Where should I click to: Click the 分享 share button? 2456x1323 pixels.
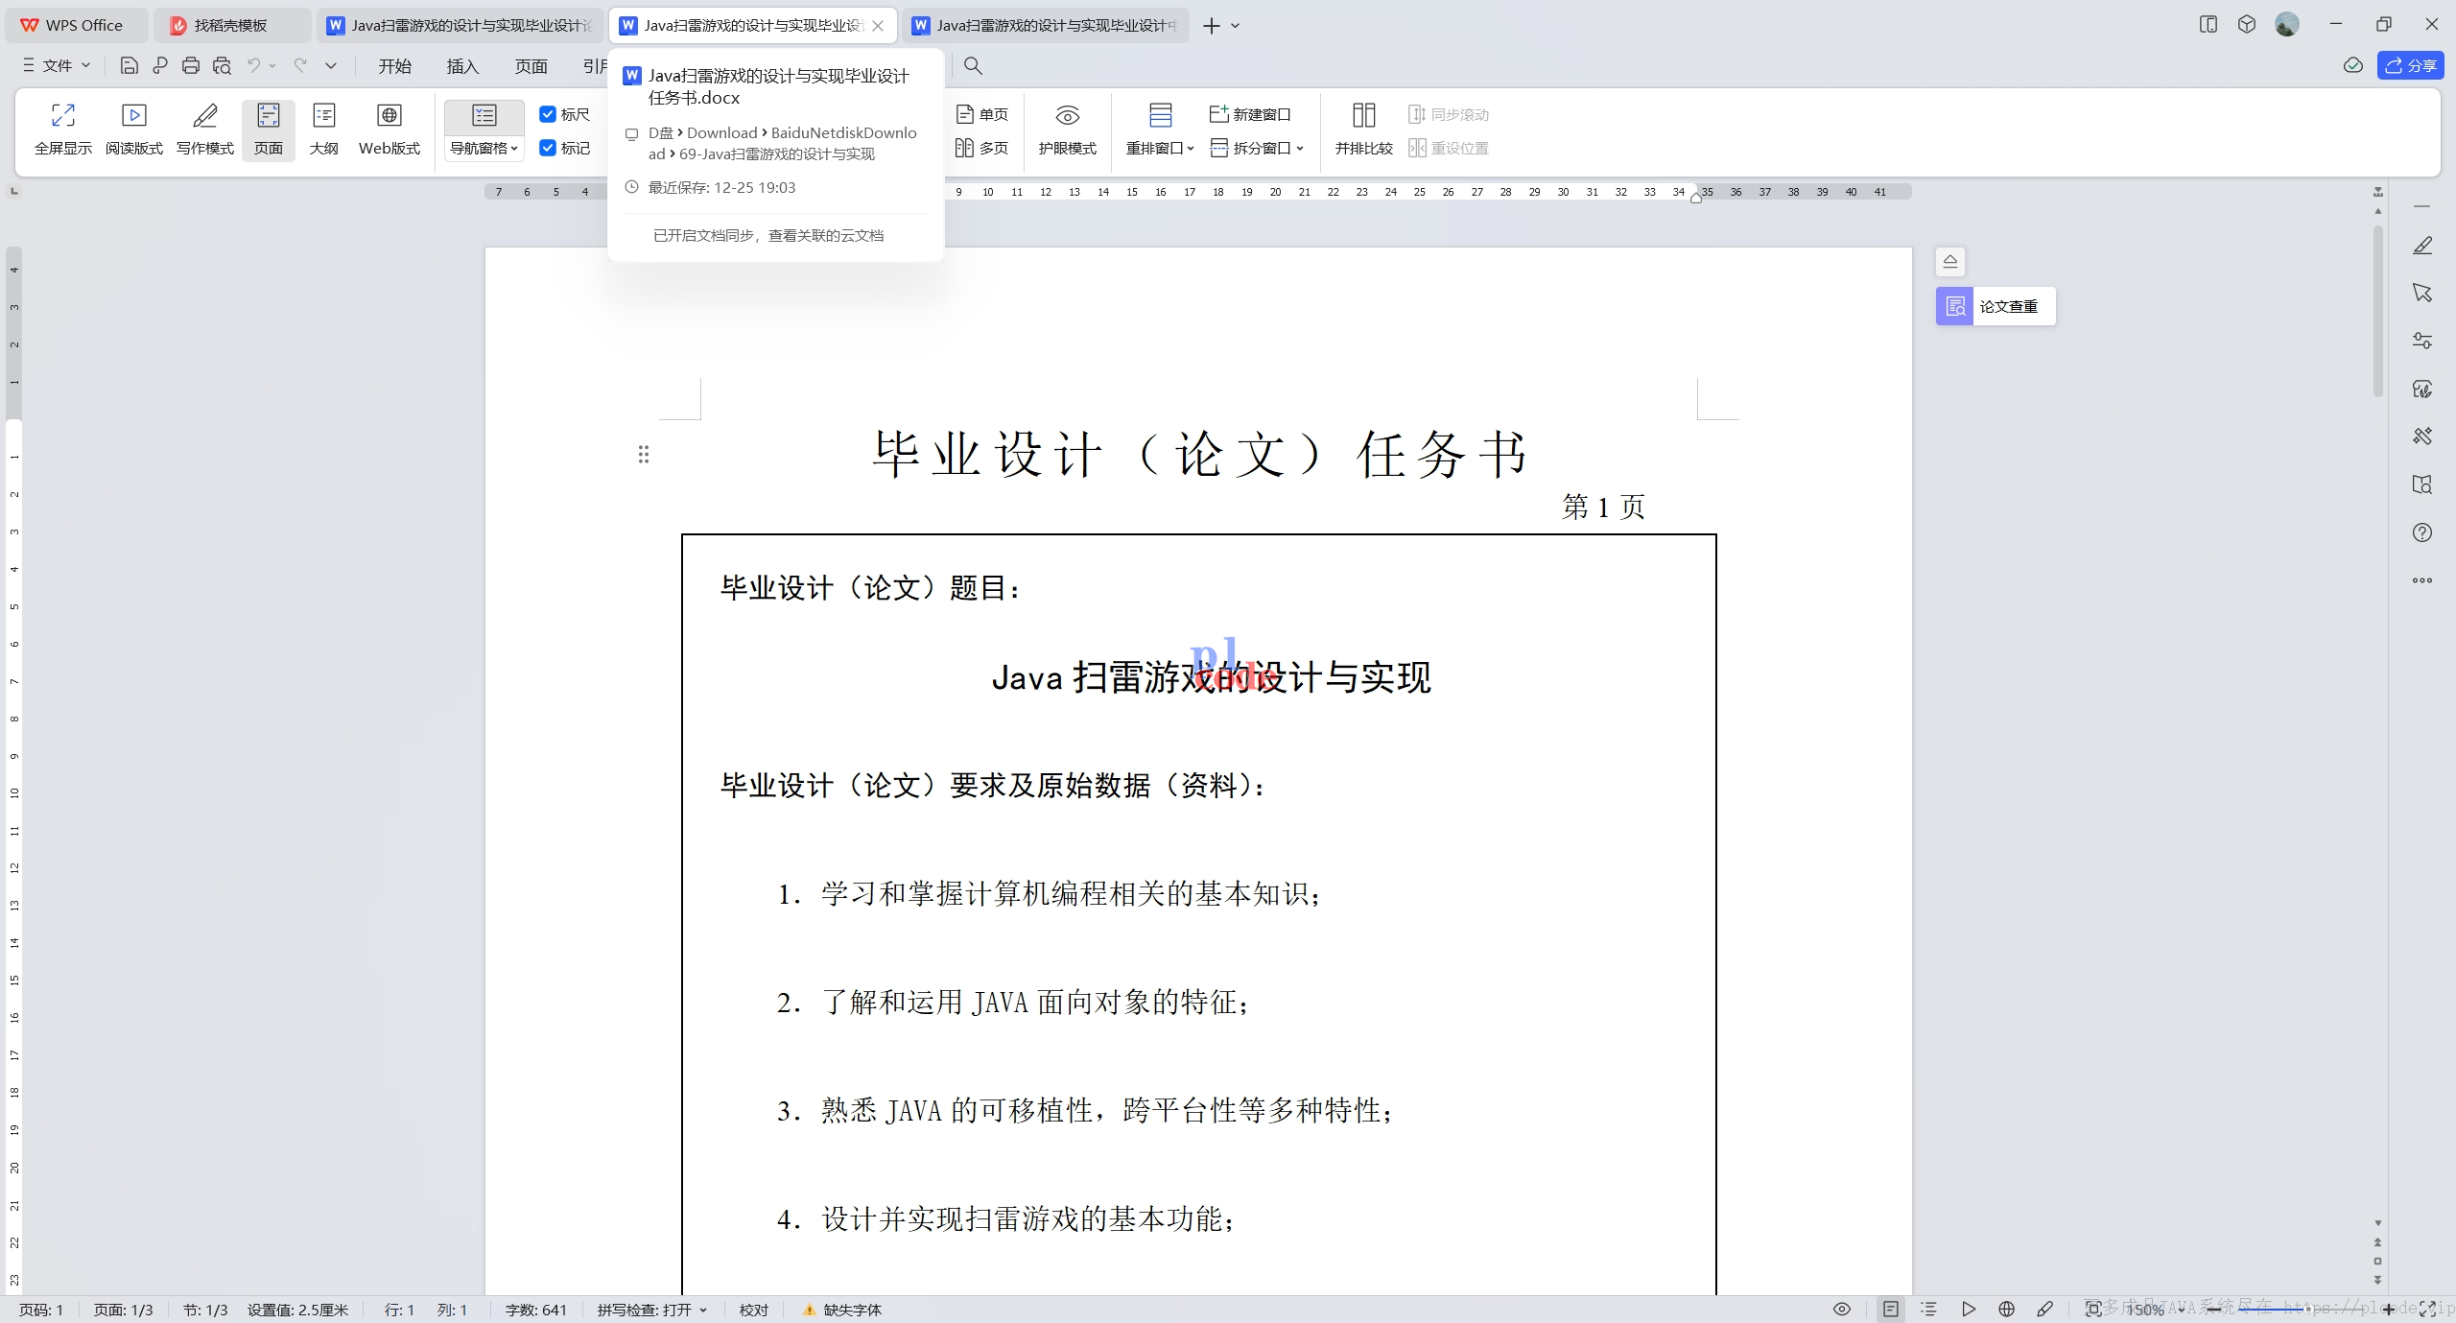point(2410,65)
